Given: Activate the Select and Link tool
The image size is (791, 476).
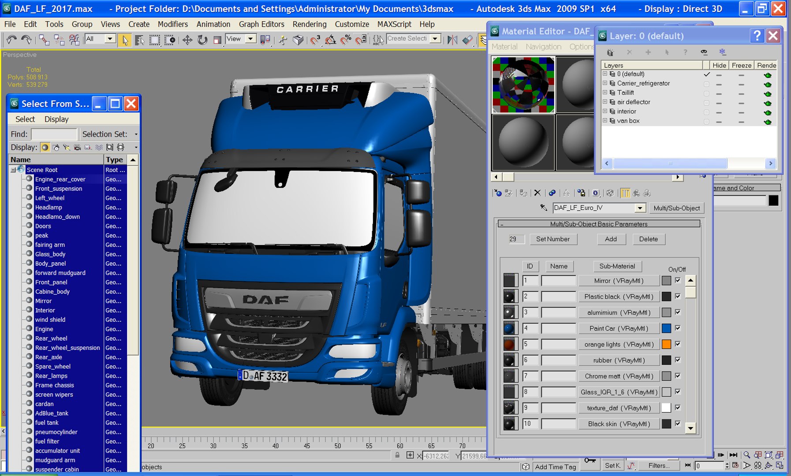Looking at the screenshot, I should pyautogui.click(x=44, y=40).
